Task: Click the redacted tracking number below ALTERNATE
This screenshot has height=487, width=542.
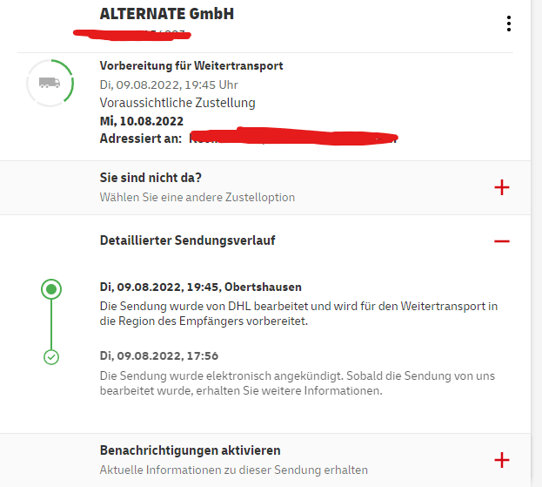Action: point(131,35)
